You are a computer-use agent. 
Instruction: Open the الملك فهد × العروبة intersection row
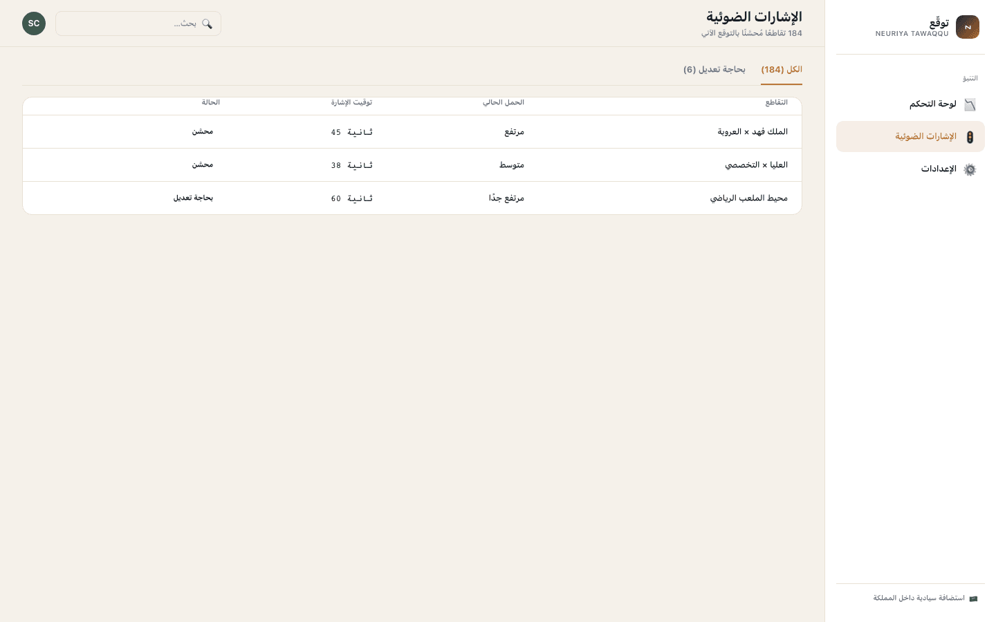coord(412,132)
